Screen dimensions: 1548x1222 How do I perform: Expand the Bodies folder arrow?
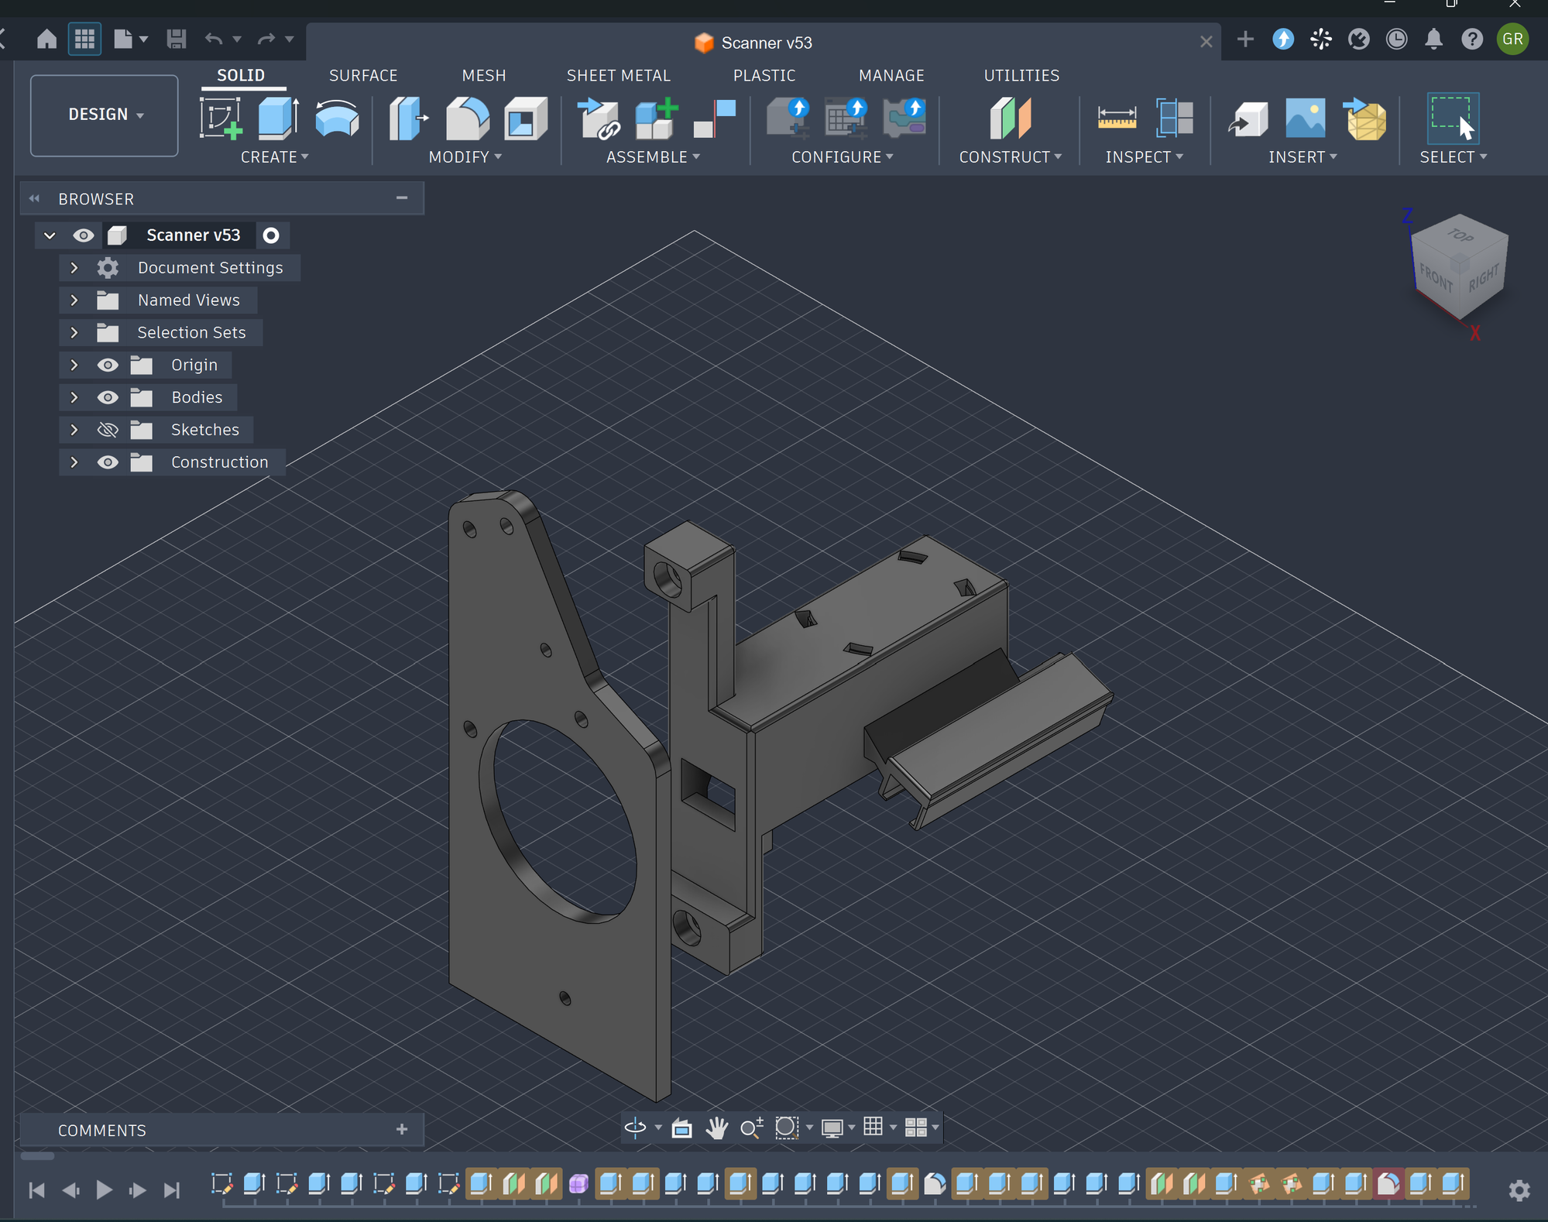pos(74,397)
